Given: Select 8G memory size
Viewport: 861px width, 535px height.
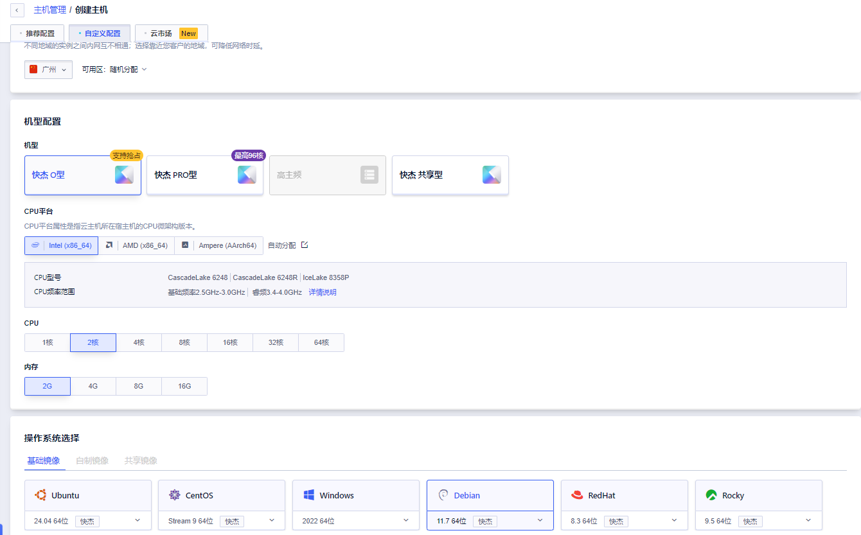Looking at the screenshot, I should (139, 387).
